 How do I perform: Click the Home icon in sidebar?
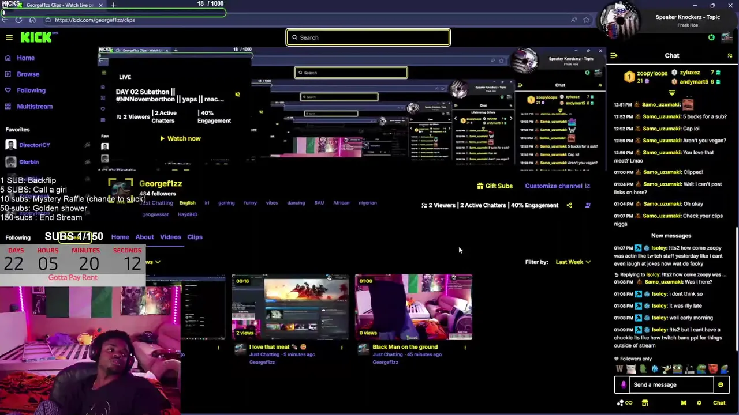click(x=8, y=58)
